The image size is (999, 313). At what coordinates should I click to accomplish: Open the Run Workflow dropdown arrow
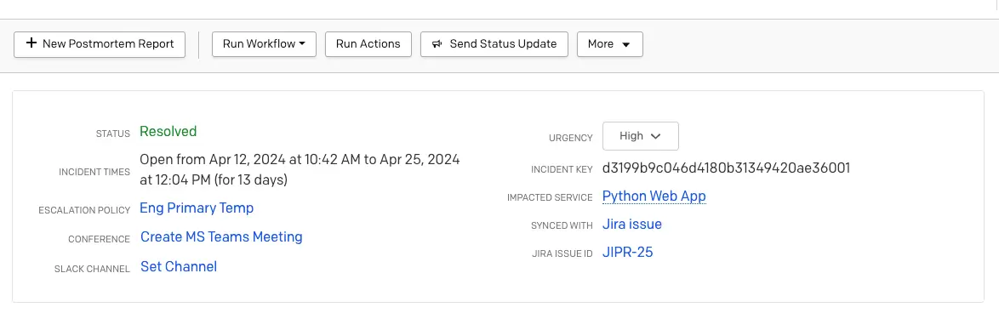(302, 44)
